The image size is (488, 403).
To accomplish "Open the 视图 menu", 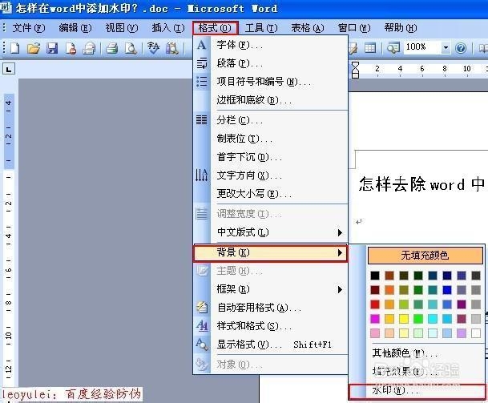I will pos(121,28).
